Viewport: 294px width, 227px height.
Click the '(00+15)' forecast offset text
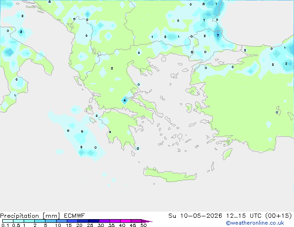[279, 216]
